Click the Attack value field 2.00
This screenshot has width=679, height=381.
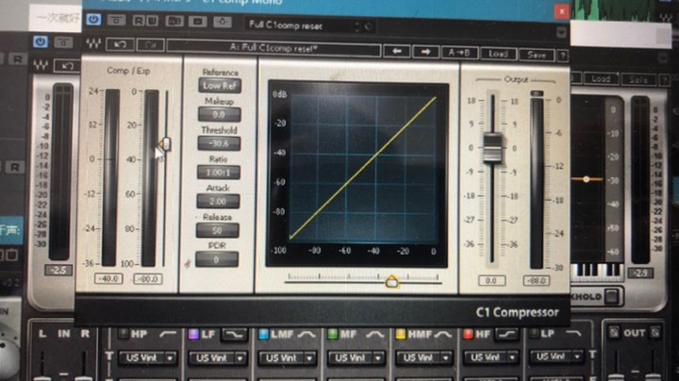click(x=218, y=201)
